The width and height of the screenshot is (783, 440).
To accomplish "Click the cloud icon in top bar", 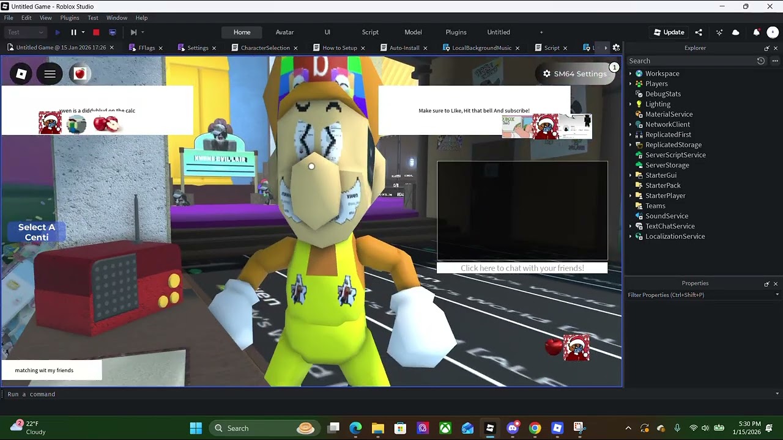I will click(735, 32).
